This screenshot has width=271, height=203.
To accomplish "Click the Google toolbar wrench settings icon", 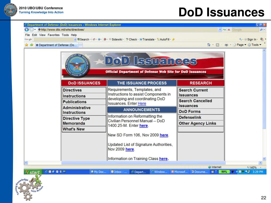I will click(x=241, y=39).
